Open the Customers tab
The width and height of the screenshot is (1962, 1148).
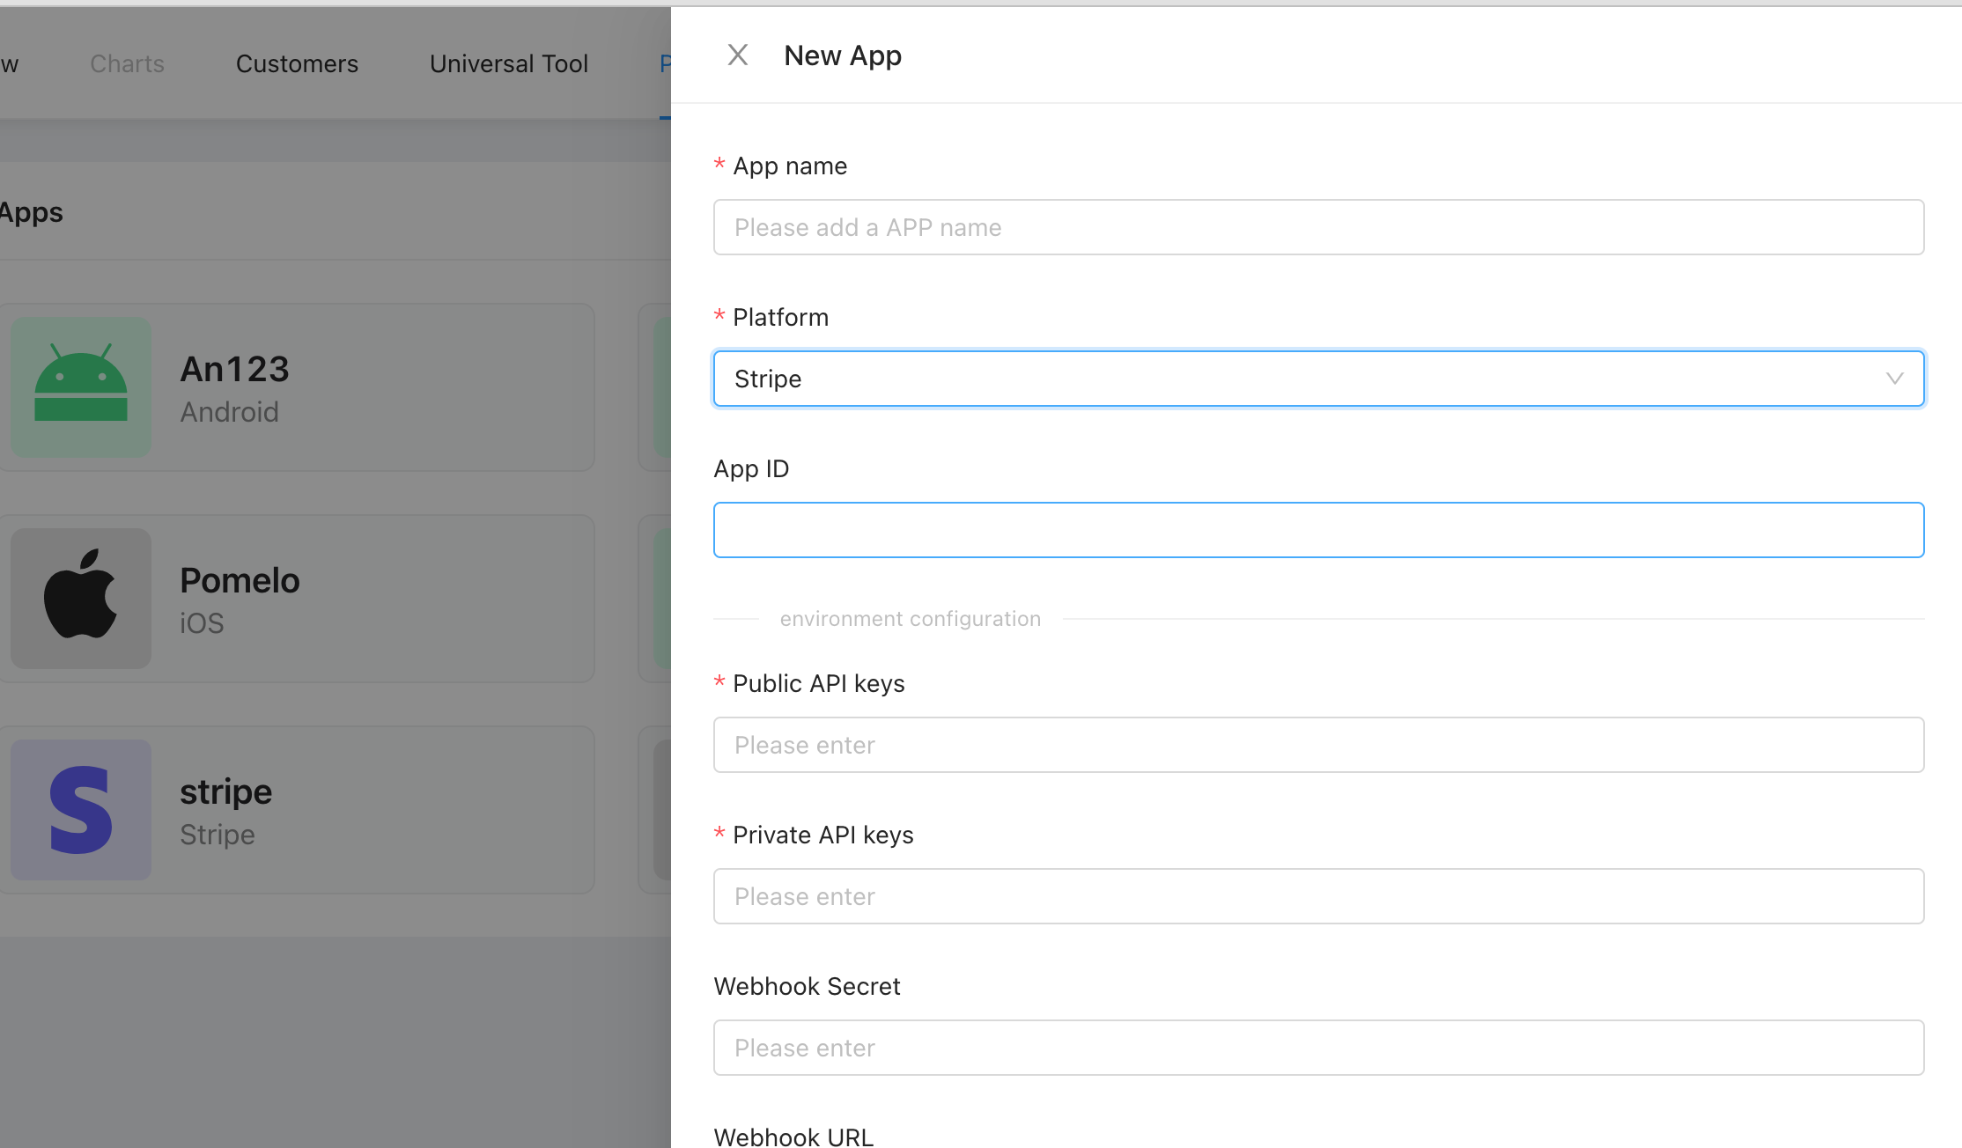click(x=297, y=63)
